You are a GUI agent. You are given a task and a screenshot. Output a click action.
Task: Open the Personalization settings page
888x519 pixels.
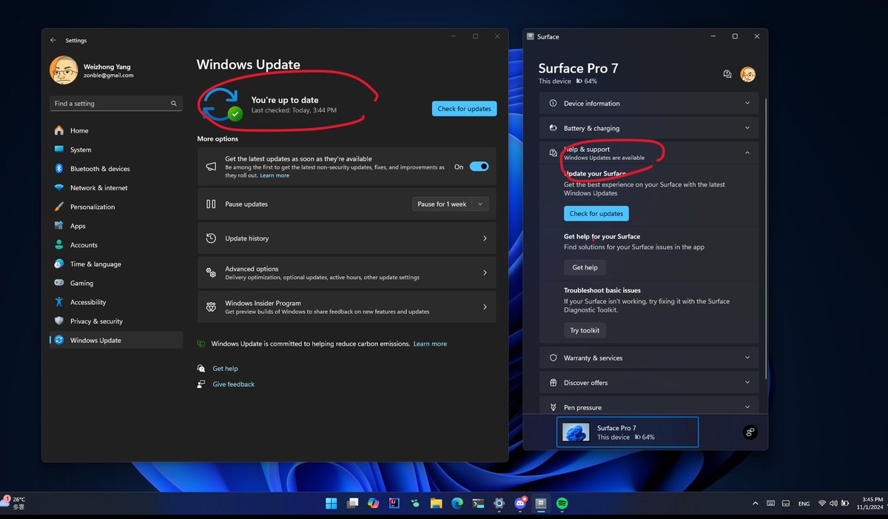(116, 207)
